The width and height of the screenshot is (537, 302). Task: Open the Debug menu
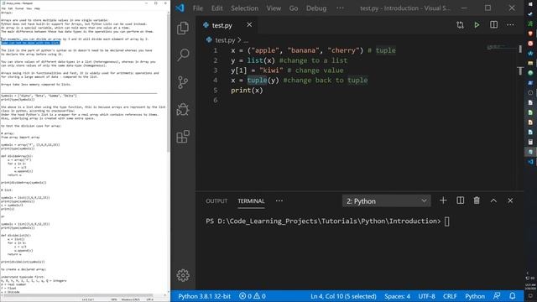tap(316, 8)
